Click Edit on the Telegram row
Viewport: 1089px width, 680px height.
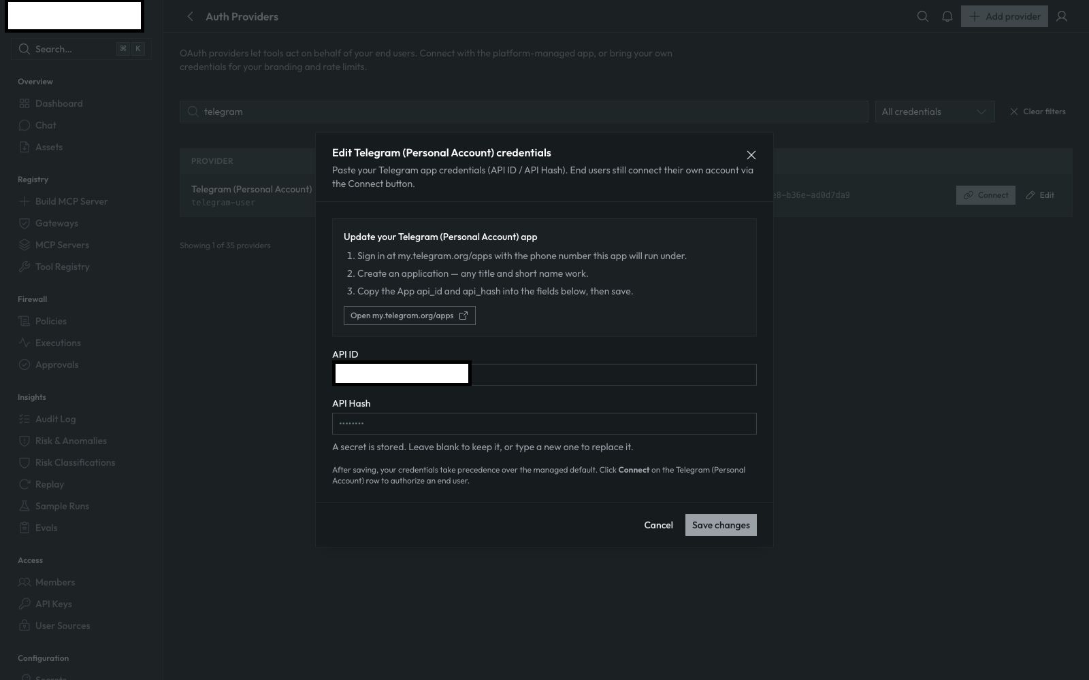pos(1040,195)
